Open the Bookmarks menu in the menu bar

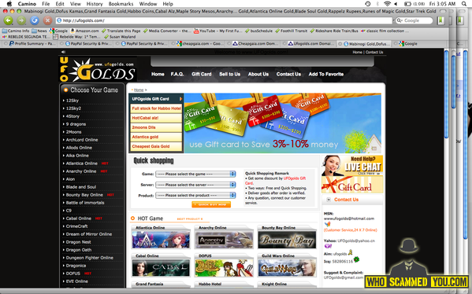121,4
